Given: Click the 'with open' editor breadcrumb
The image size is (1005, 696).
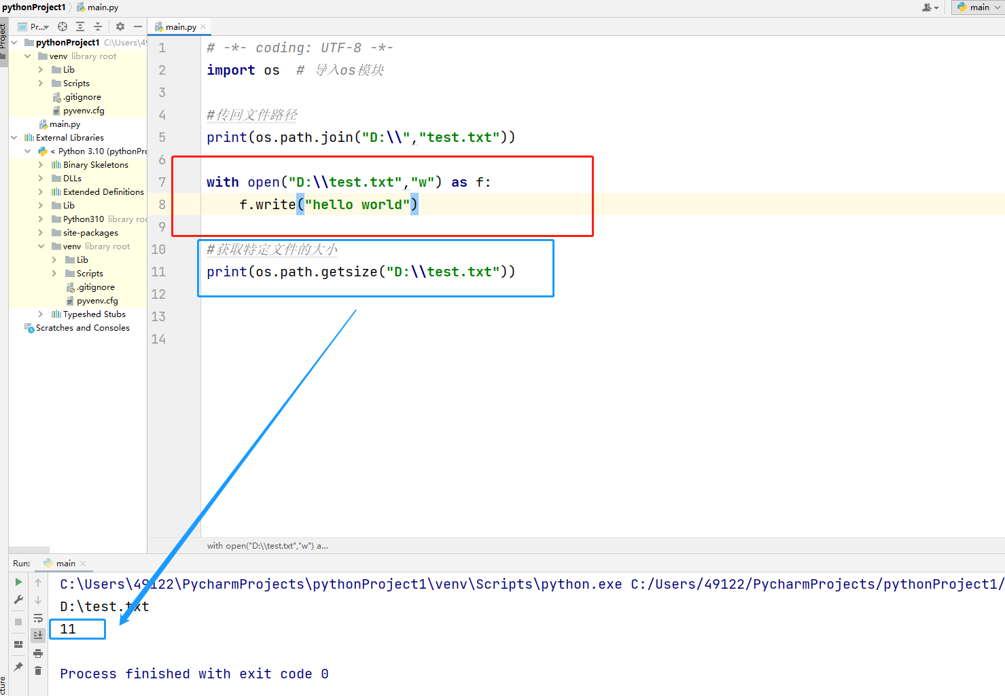Looking at the screenshot, I should (267, 546).
